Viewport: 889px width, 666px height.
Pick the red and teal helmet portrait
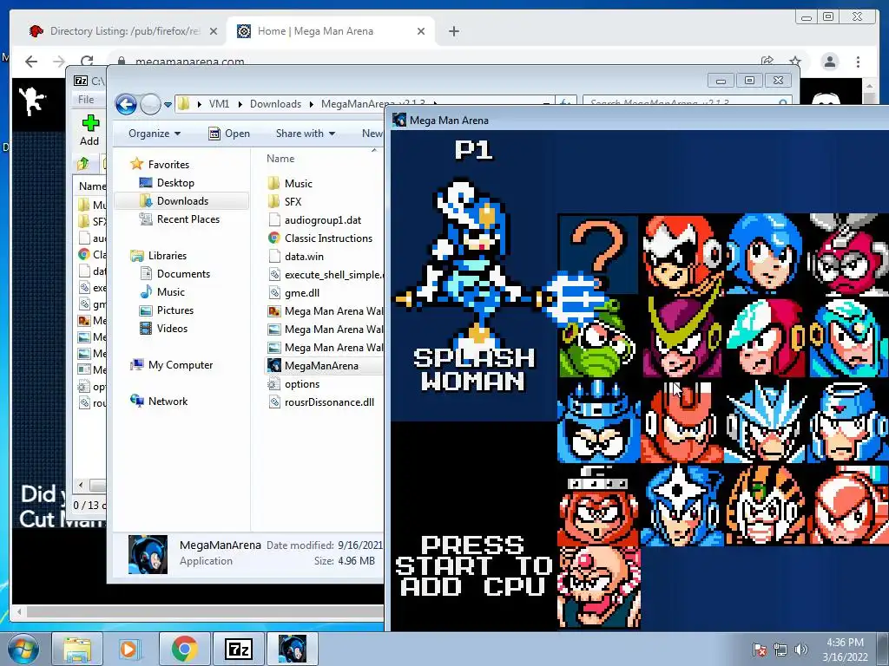click(766, 338)
